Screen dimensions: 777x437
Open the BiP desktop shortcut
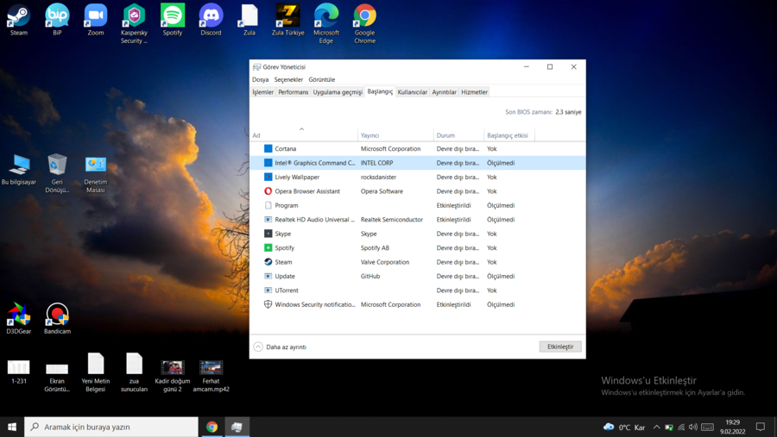point(57,20)
